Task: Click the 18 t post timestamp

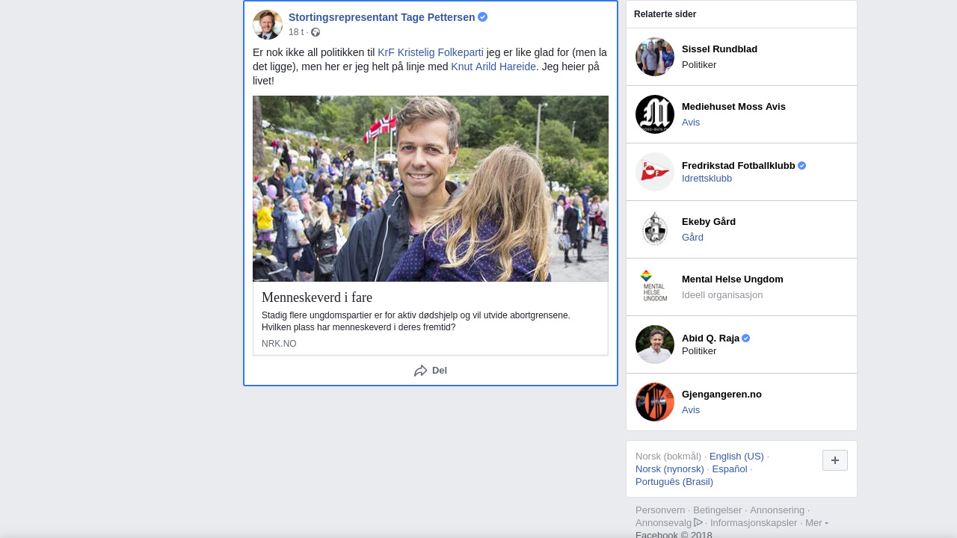Action: [x=296, y=32]
